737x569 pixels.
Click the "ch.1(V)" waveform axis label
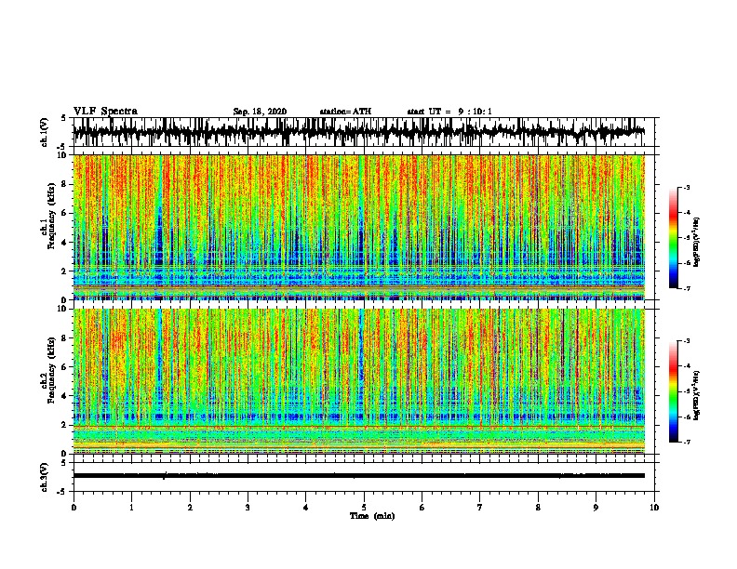pyautogui.click(x=45, y=132)
